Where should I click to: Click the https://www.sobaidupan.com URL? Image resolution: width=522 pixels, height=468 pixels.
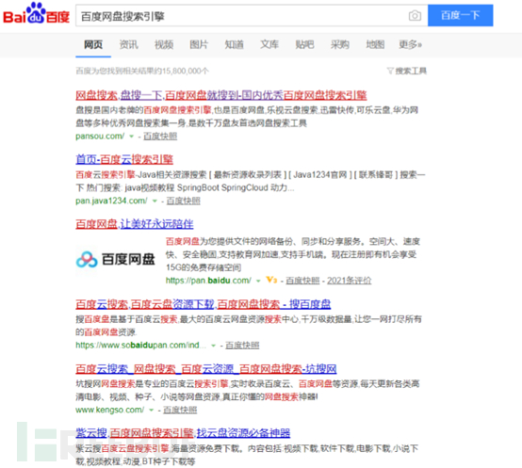pos(139,346)
